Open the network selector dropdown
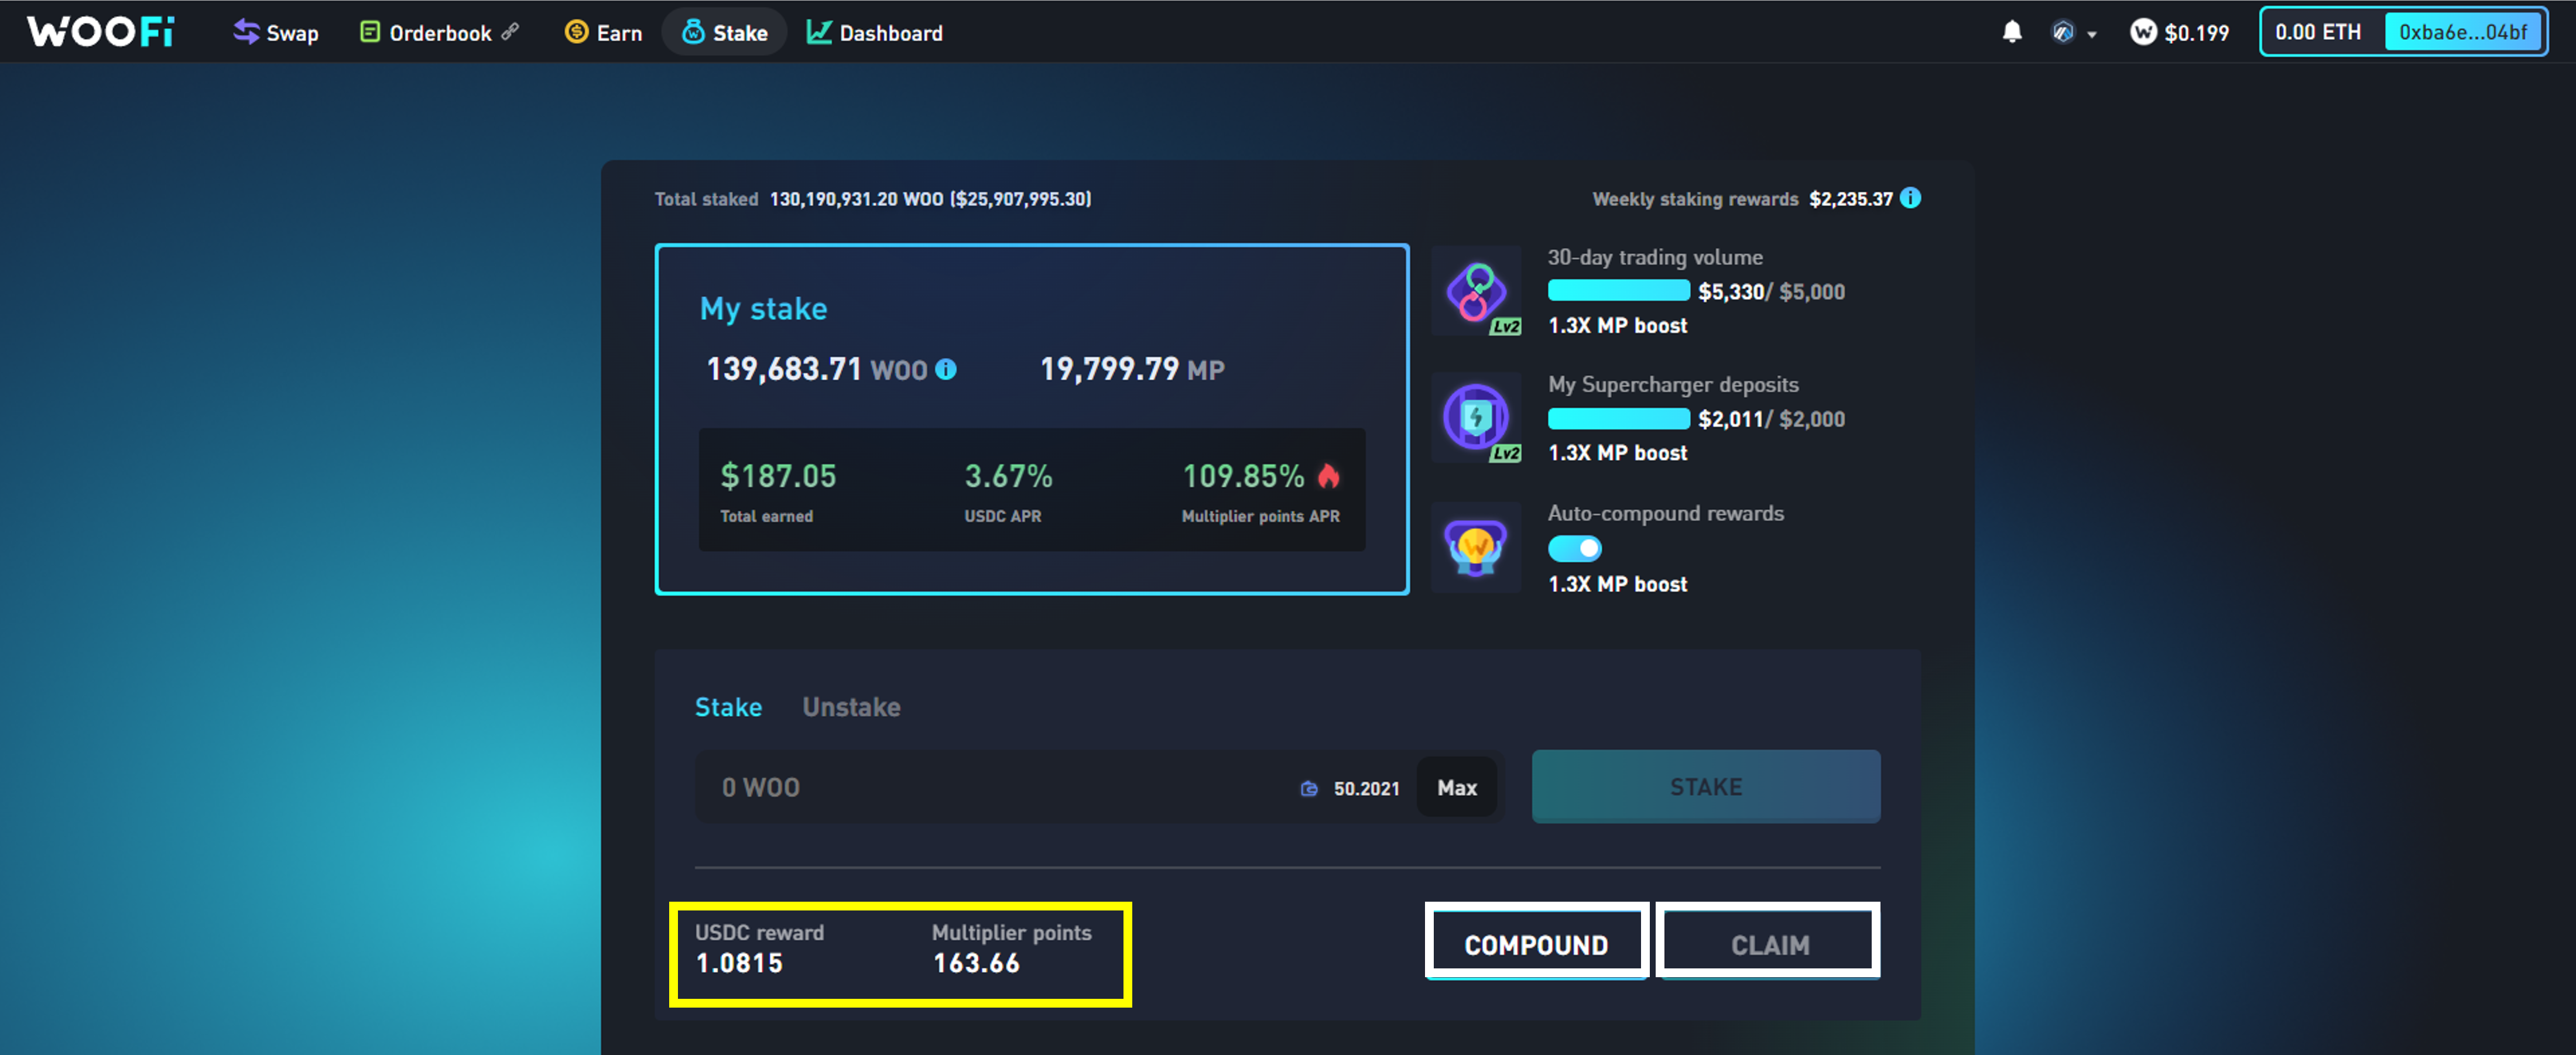The height and width of the screenshot is (1055, 2576). [2074, 33]
